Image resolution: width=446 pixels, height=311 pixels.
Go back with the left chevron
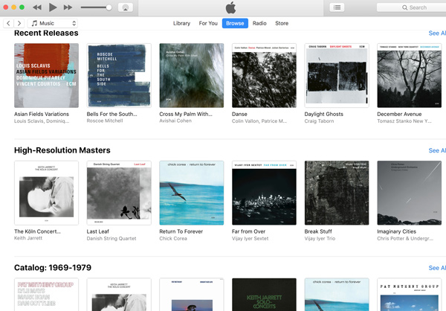click(x=8, y=23)
